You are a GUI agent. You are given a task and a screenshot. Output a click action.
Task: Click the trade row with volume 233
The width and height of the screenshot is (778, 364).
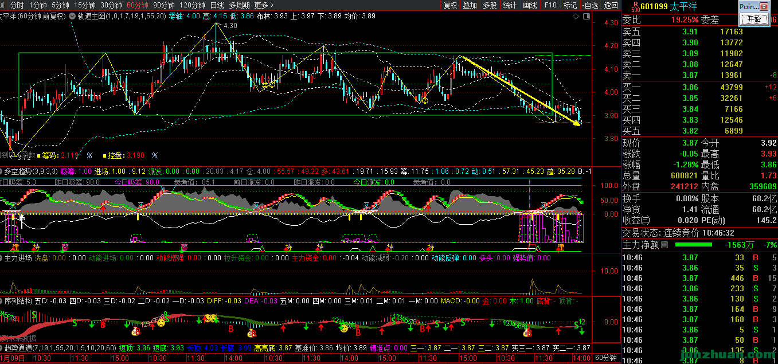coord(699,289)
